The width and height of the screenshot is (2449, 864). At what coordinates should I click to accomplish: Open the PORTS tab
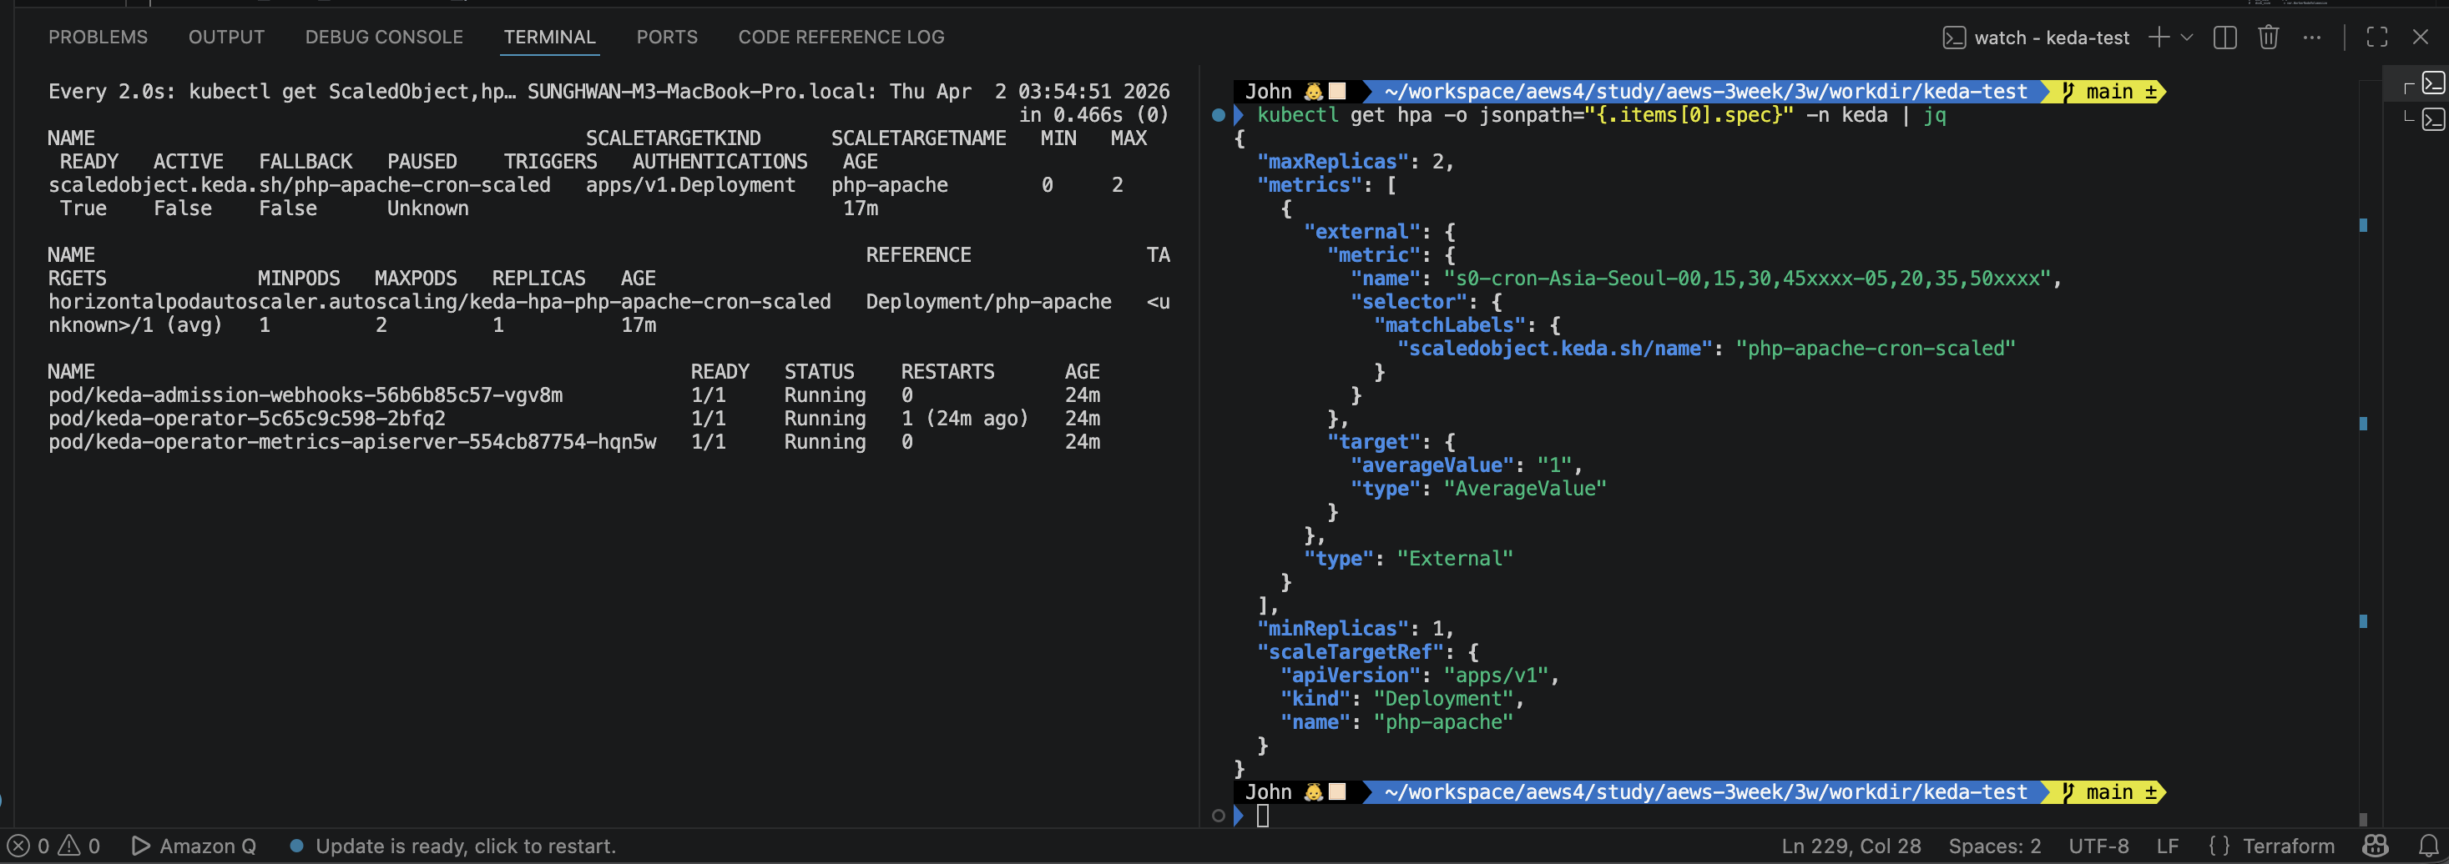coord(666,37)
